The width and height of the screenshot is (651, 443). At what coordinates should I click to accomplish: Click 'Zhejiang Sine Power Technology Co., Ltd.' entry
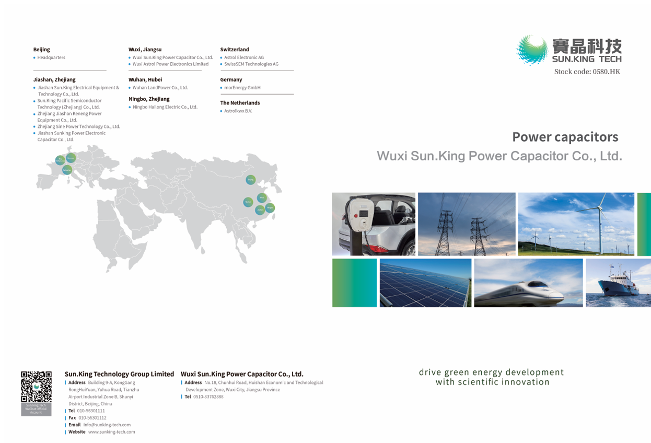[79, 126]
